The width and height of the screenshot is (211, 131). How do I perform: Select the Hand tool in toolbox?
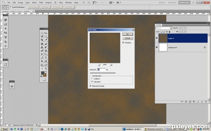42,68
